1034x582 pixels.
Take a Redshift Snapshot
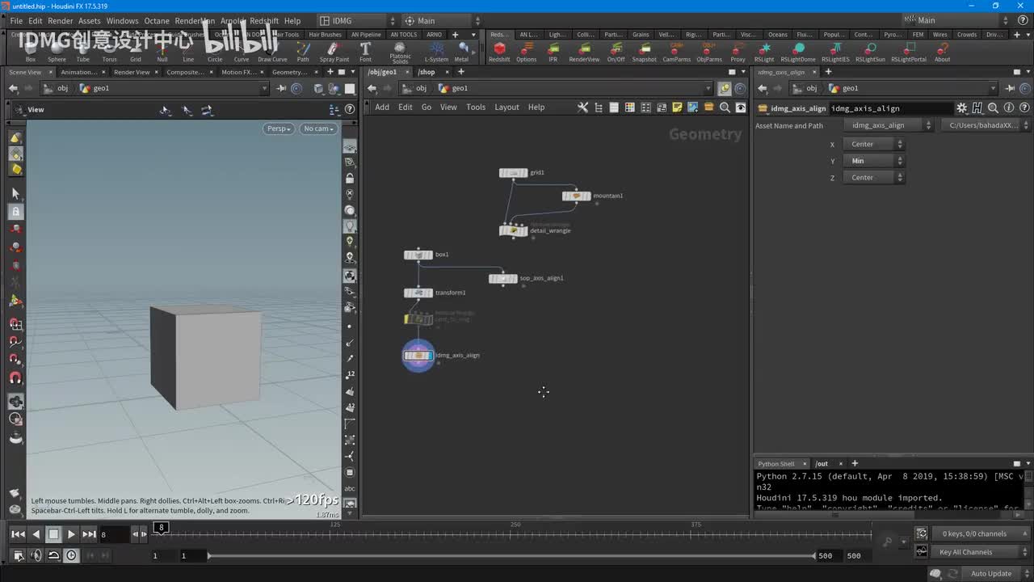tap(645, 53)
